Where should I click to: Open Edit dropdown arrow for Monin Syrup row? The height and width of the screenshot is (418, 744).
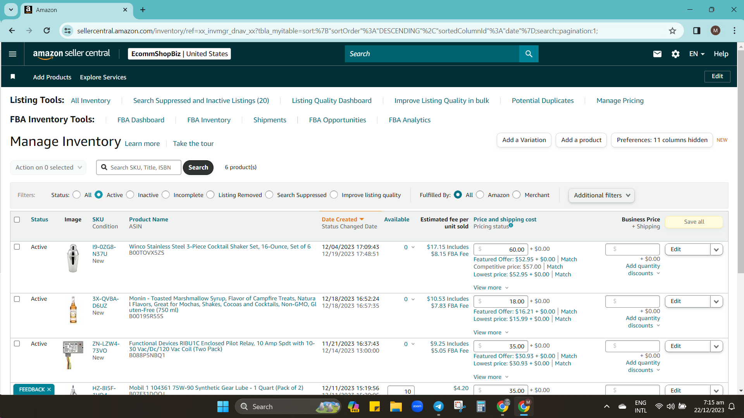click(716, 302)
